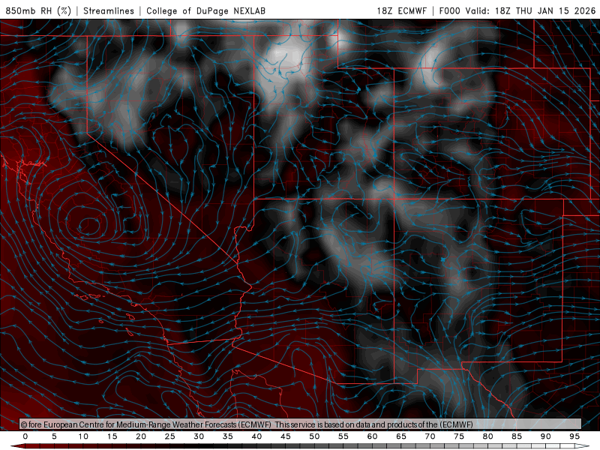Pick the colorbar label "25"

[x=170, y=436]
